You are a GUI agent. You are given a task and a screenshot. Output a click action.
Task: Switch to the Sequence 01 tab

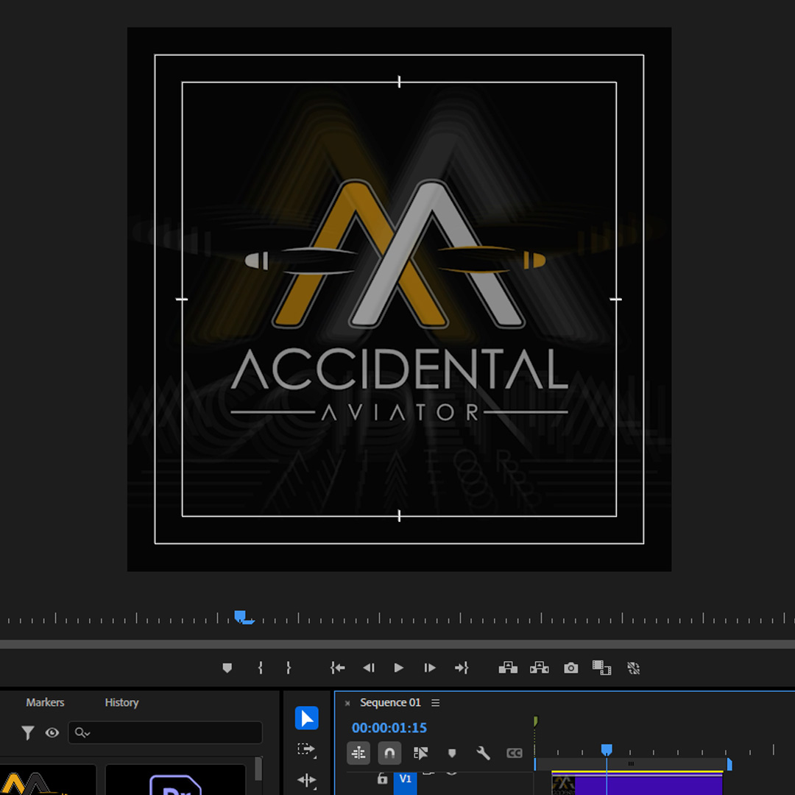pos(390,703)
